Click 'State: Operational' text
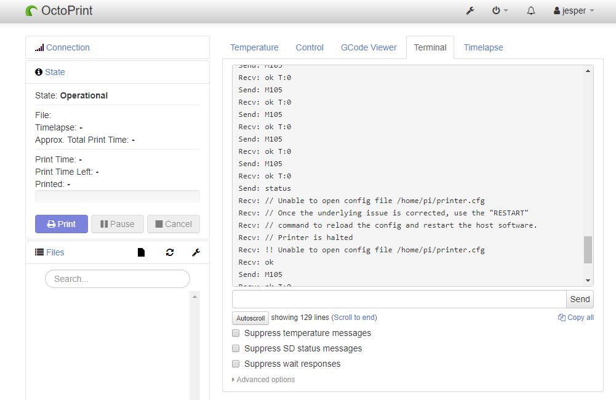Screen dimensions: 616x400 coord(71,95)
